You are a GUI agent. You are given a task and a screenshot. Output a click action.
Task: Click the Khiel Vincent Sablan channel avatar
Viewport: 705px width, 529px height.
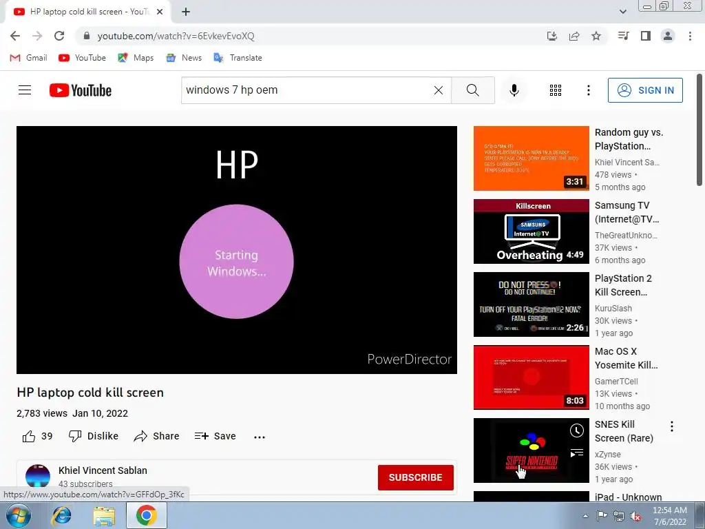click(x=38, y=476)
